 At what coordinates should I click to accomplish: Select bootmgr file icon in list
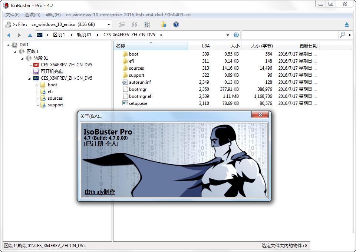tap(125, 89)
